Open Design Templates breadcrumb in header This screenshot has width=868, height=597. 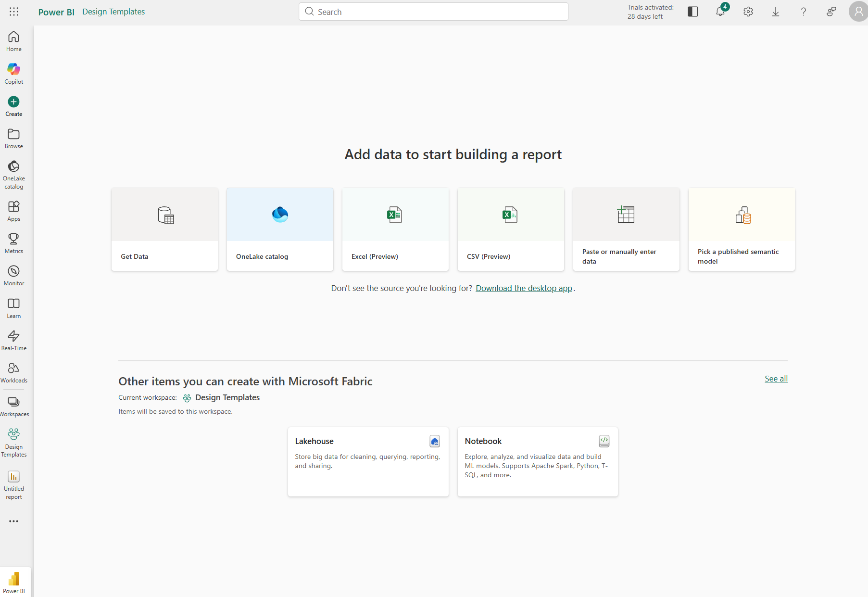click(x=113, y=12)
